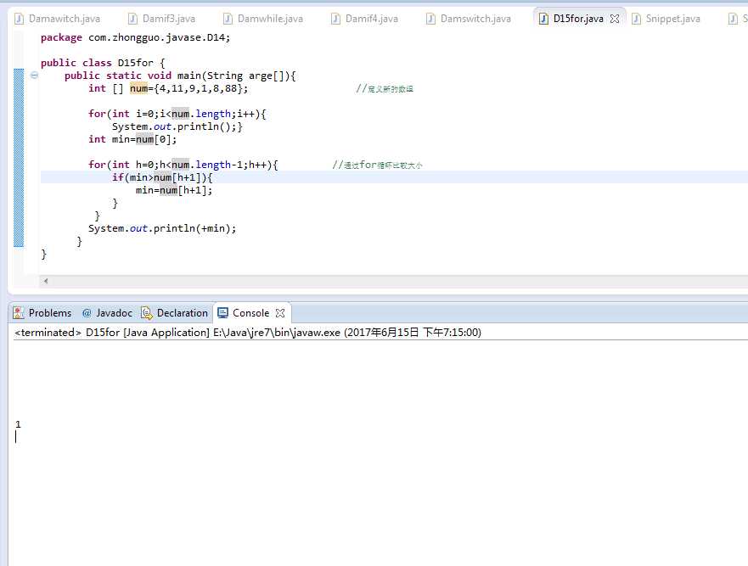
Task: Click the Console monitor icon
Action: (x=222, y=313)
